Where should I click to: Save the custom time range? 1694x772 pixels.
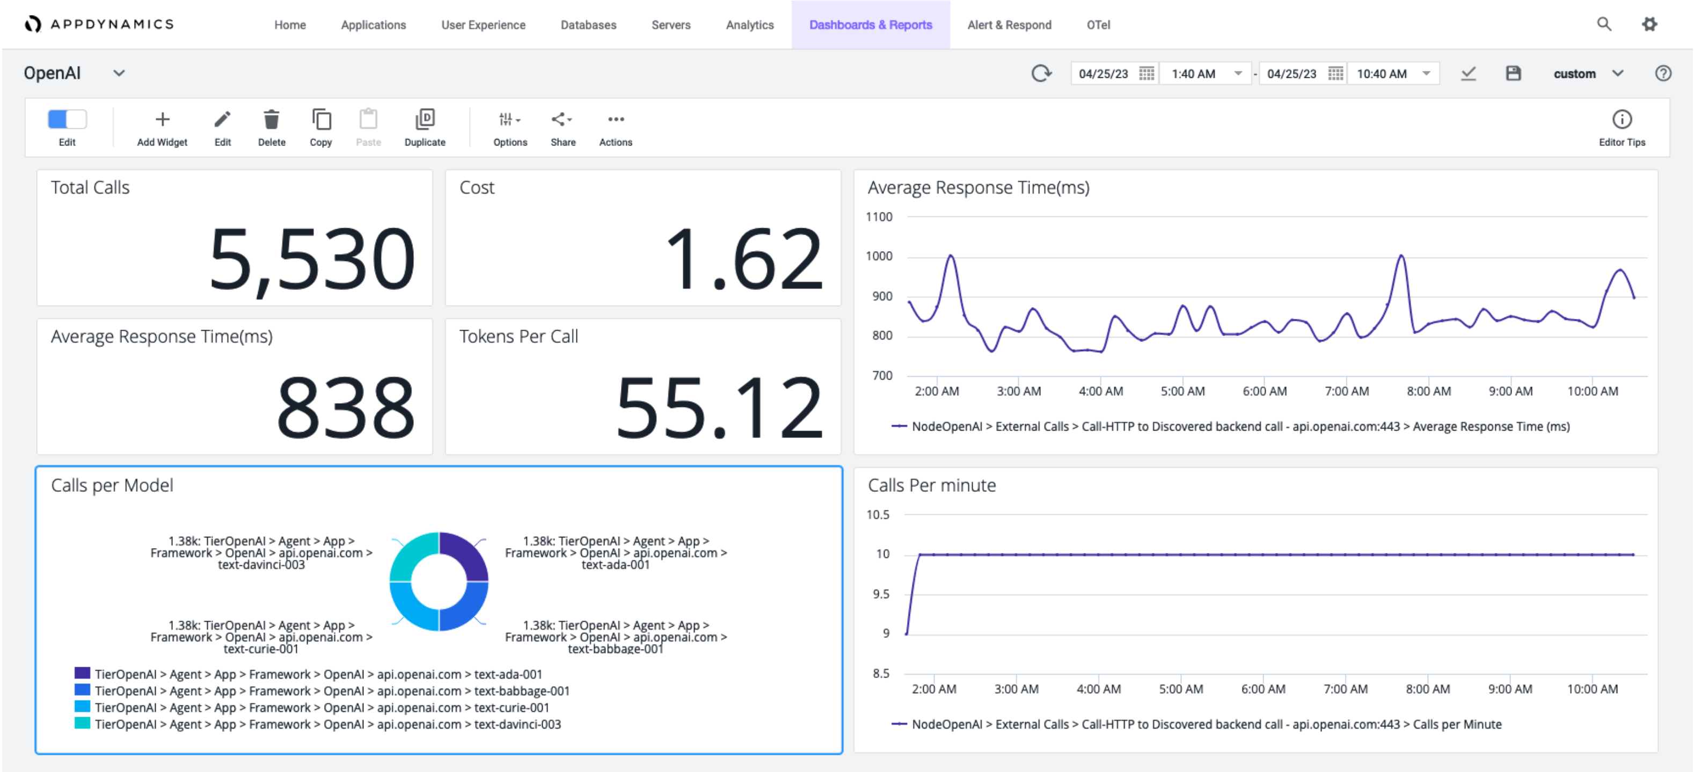coord(1513,73)
